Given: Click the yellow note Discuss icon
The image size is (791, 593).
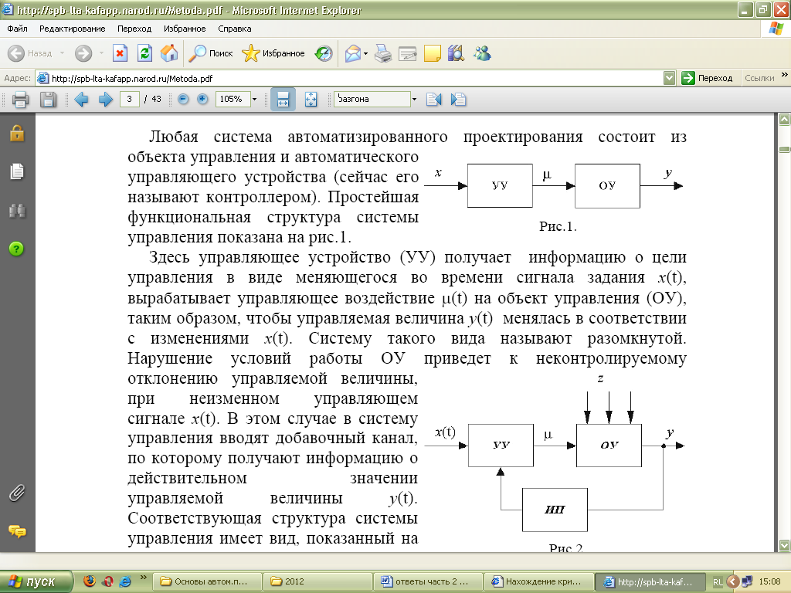Looking at the screenshot, I should click(433, 53).
